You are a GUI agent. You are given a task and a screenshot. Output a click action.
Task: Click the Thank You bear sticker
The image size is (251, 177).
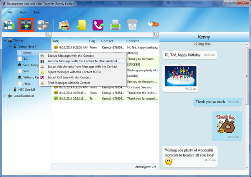226,124
